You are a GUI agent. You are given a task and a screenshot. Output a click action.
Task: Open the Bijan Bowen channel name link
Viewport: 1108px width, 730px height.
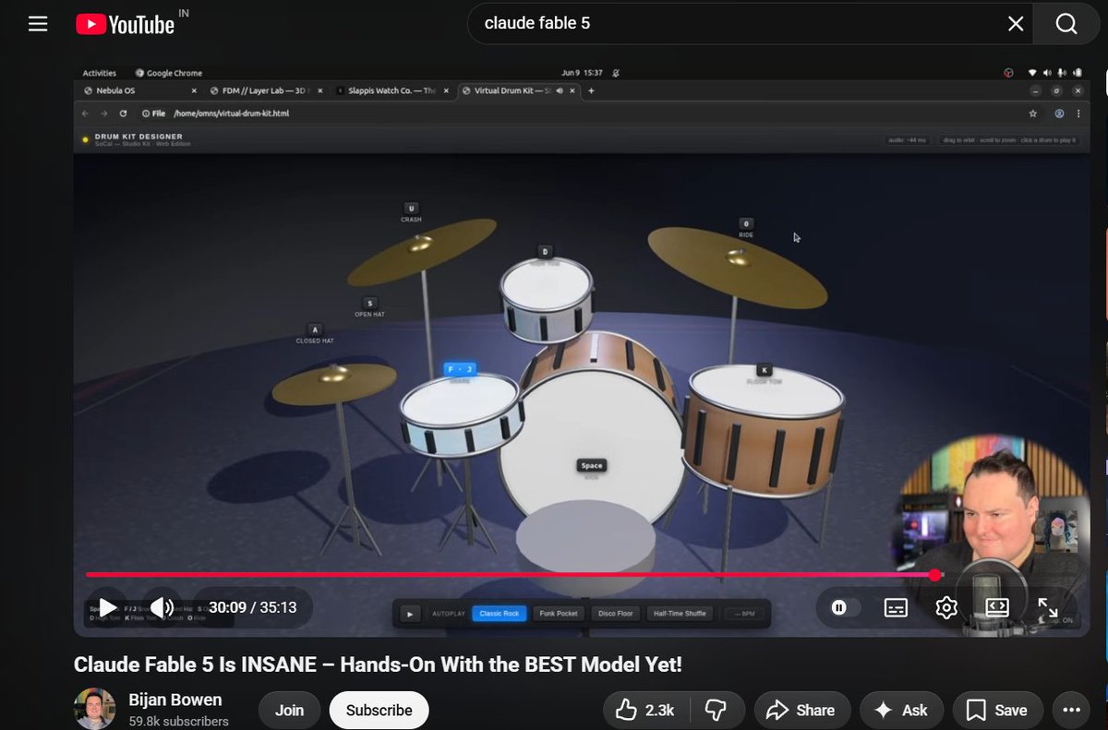(x=175, y=700)
